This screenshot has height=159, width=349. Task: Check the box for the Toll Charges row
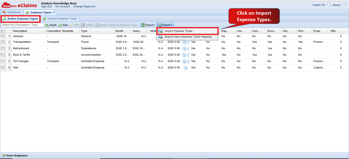(3, 61)
